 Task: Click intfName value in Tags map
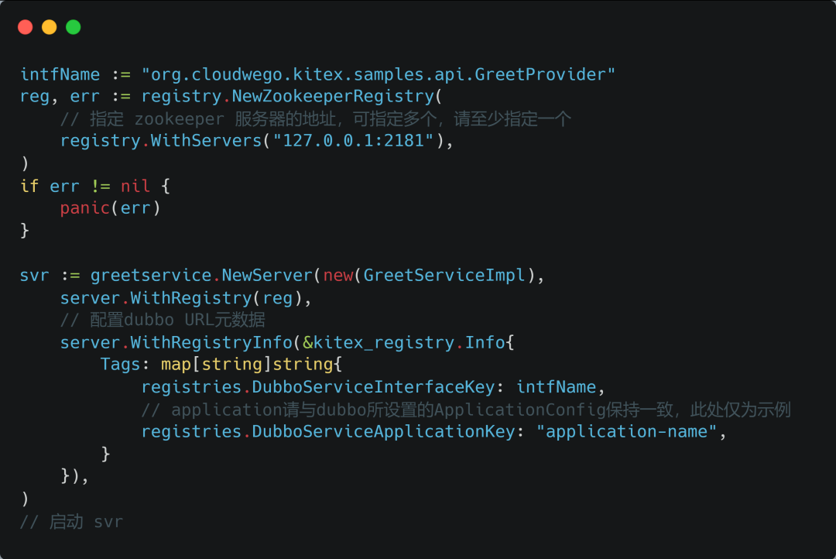pyautogui.click(x=556, y=387)
